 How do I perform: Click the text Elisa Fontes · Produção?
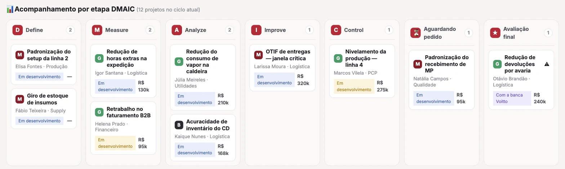pos(41,67)
